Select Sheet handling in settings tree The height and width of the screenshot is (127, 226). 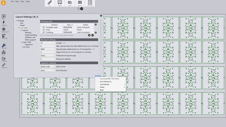pos(31,35)
